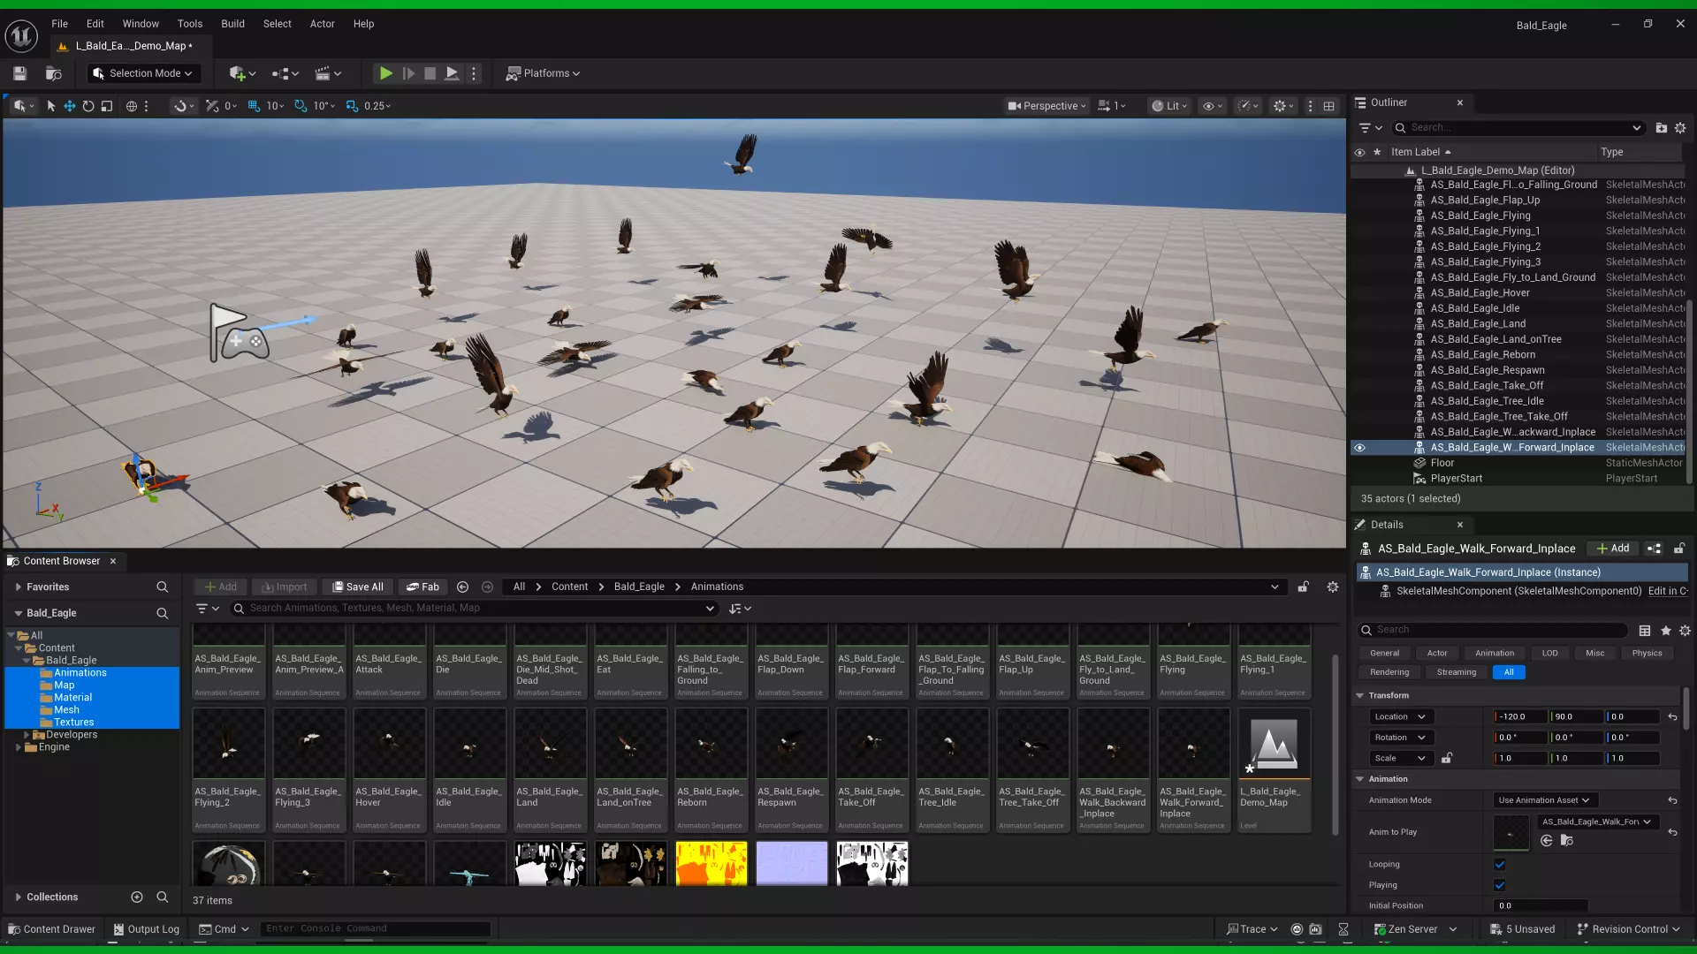The image size is (1697, 954).
Task: Expand the Use Animation Asset dropdown
Action: coord(1544,800)
